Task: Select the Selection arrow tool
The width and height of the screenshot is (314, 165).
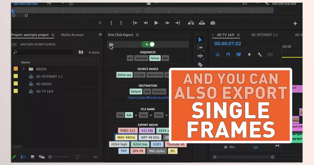Action: 200,40
